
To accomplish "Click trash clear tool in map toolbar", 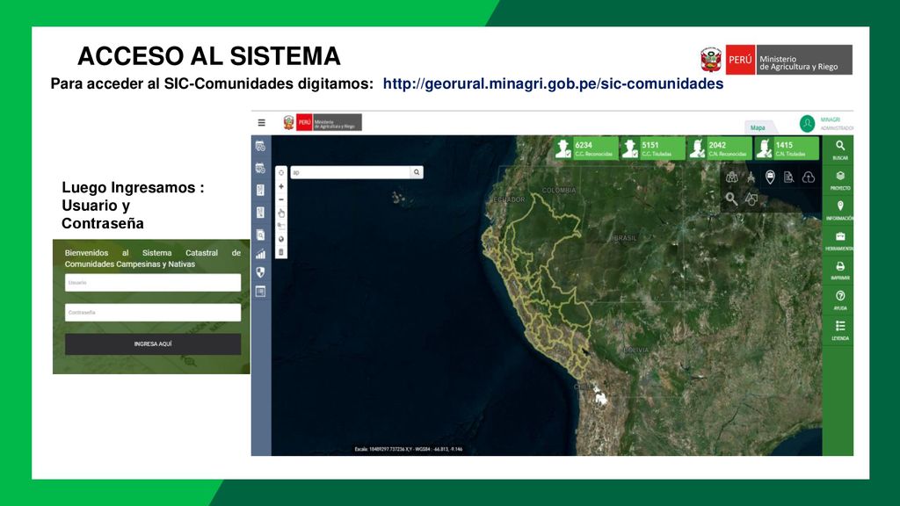I will (x=281, y=252).
